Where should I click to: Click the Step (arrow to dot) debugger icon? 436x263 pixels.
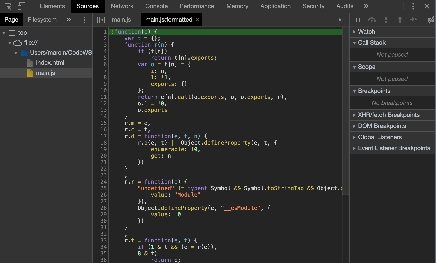414,20
